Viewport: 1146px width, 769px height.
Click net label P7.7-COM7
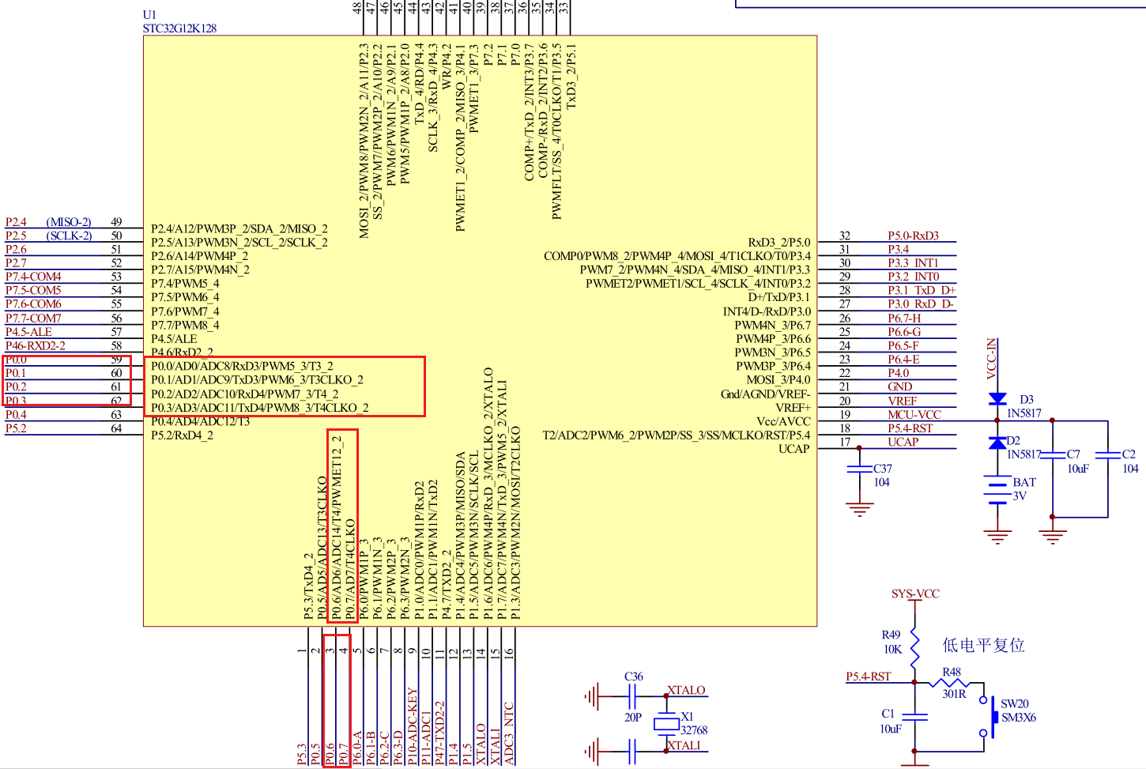(33, 319)
